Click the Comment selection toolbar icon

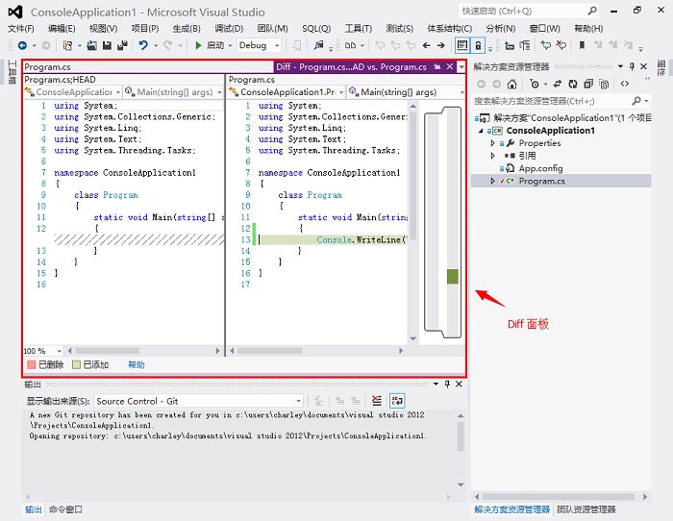tap(545, 45)
